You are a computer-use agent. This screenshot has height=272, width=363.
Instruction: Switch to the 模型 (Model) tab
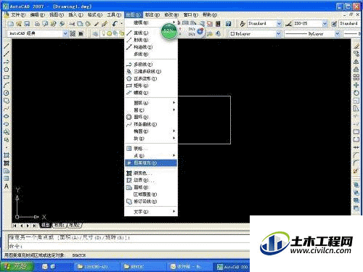pyautogui.click(x=45, y=225)
